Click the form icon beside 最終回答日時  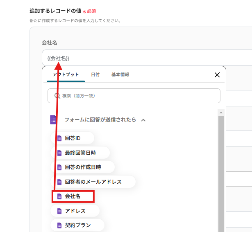coord(59,153)
